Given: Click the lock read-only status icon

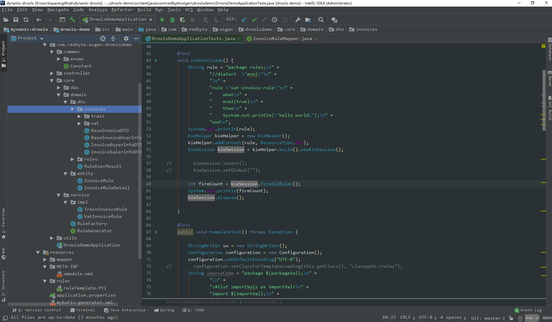Looking at the screenshot, I should 511,318.
